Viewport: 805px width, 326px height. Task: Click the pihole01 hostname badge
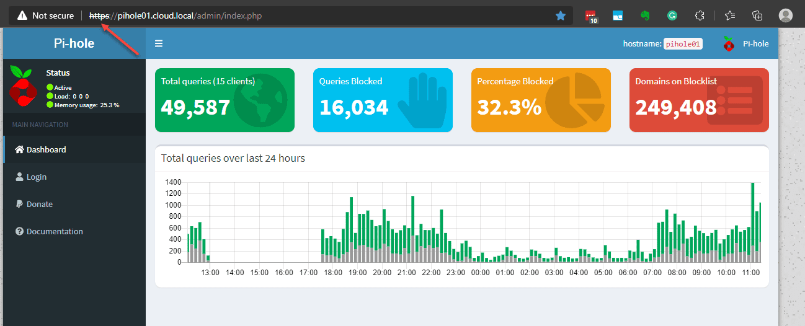tap(683, 44)
